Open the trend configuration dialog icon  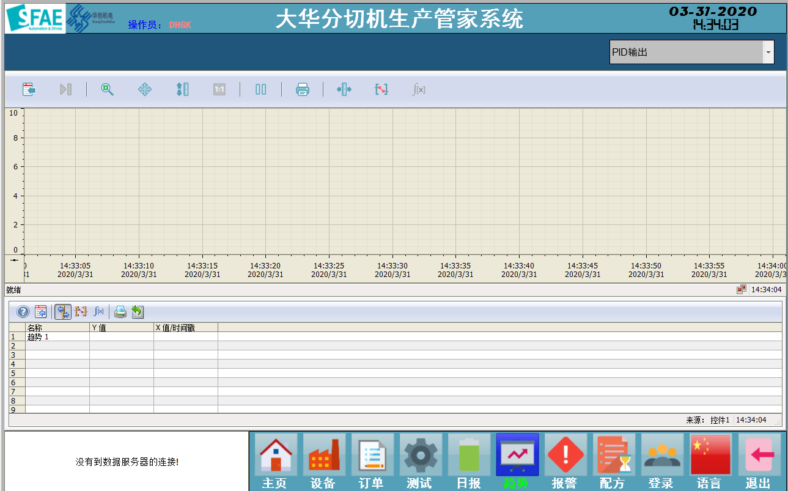coord(29,89)
